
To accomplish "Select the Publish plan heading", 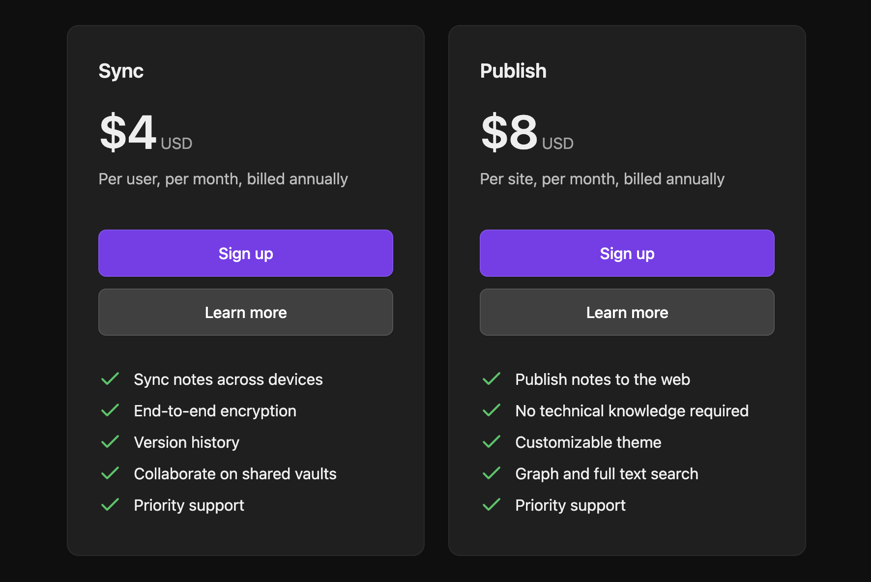I will (513, 70).
